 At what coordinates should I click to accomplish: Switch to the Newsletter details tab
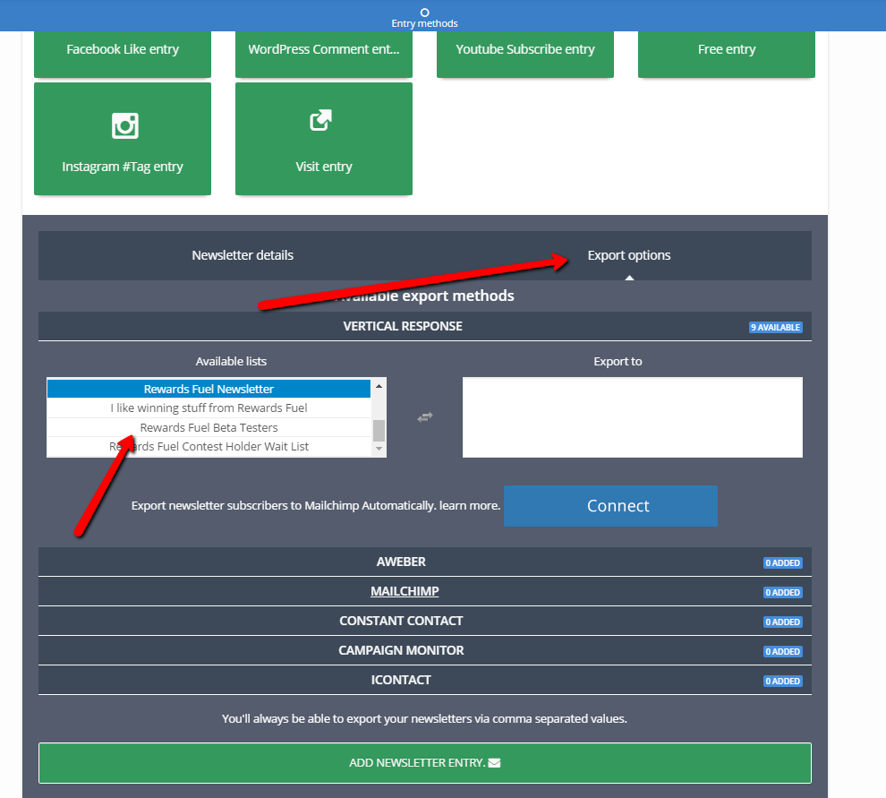pyautogui.click(x=243, y=255)
